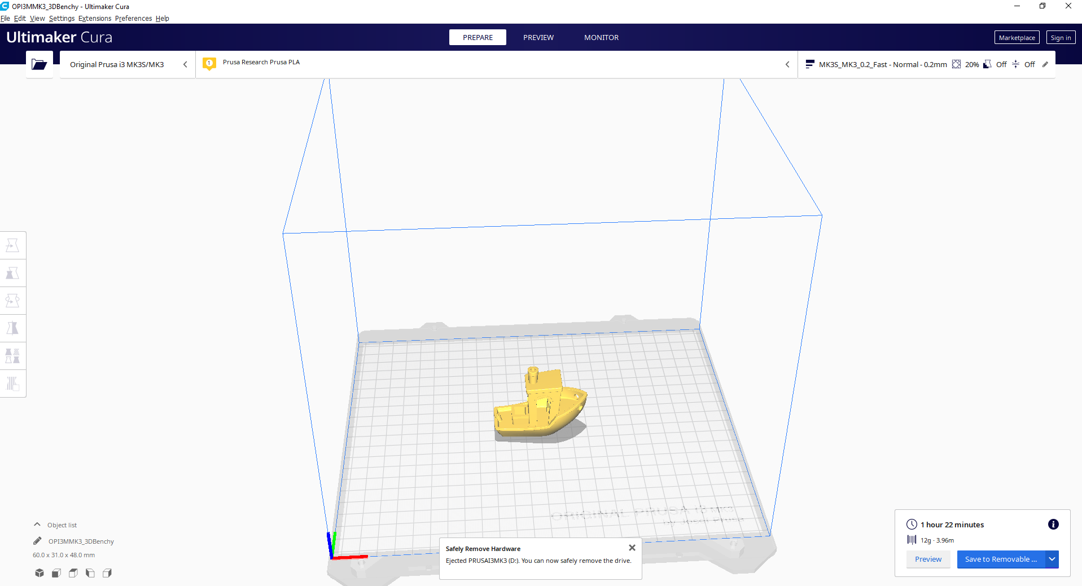
Task: Open the View menu
Action: click(x=37, y=19)
